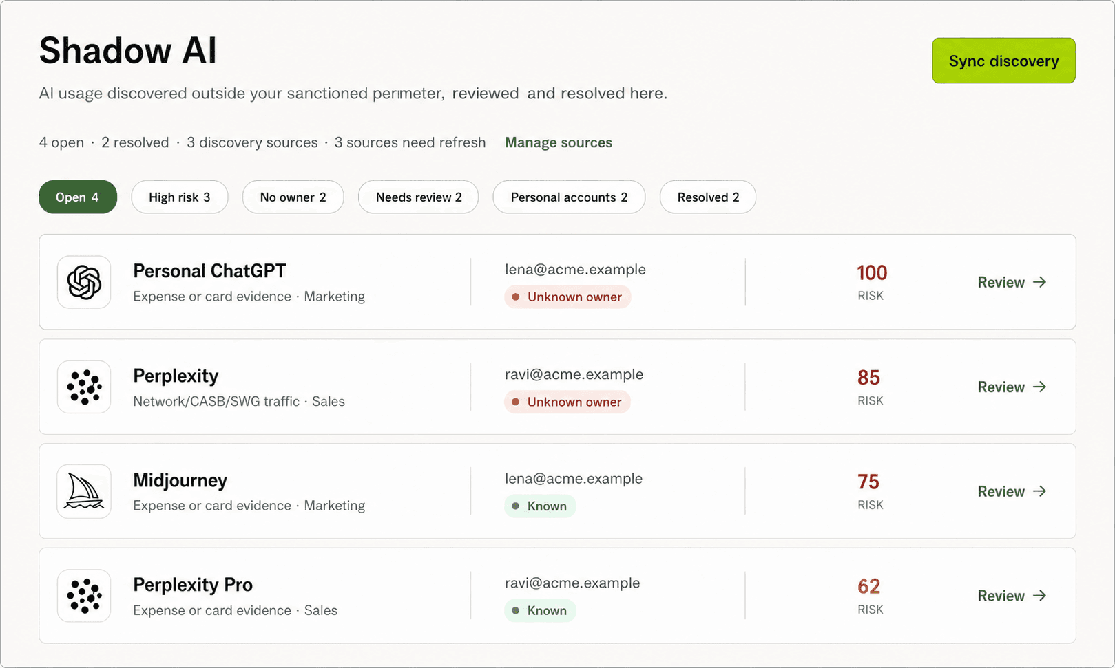
Task: Click the Review button for Perplexity
Action: click(1012, 387)
